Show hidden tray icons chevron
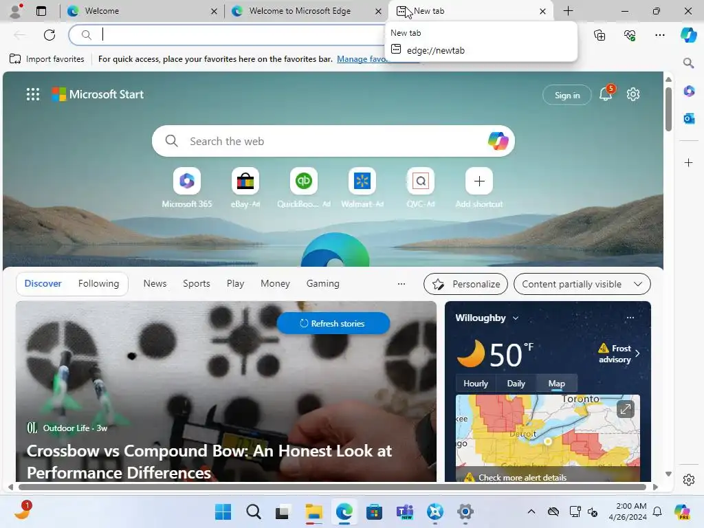Image resolution: width=704 pixels, height=528 pixels. point(531,511)
